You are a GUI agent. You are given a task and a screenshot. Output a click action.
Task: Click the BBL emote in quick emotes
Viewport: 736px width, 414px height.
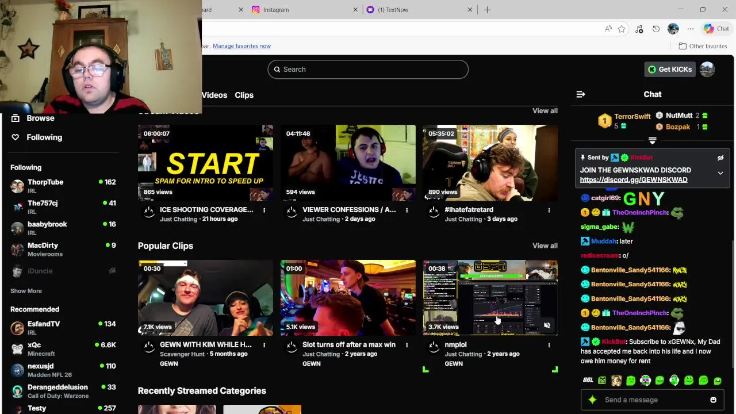click(x=588, y=381)
